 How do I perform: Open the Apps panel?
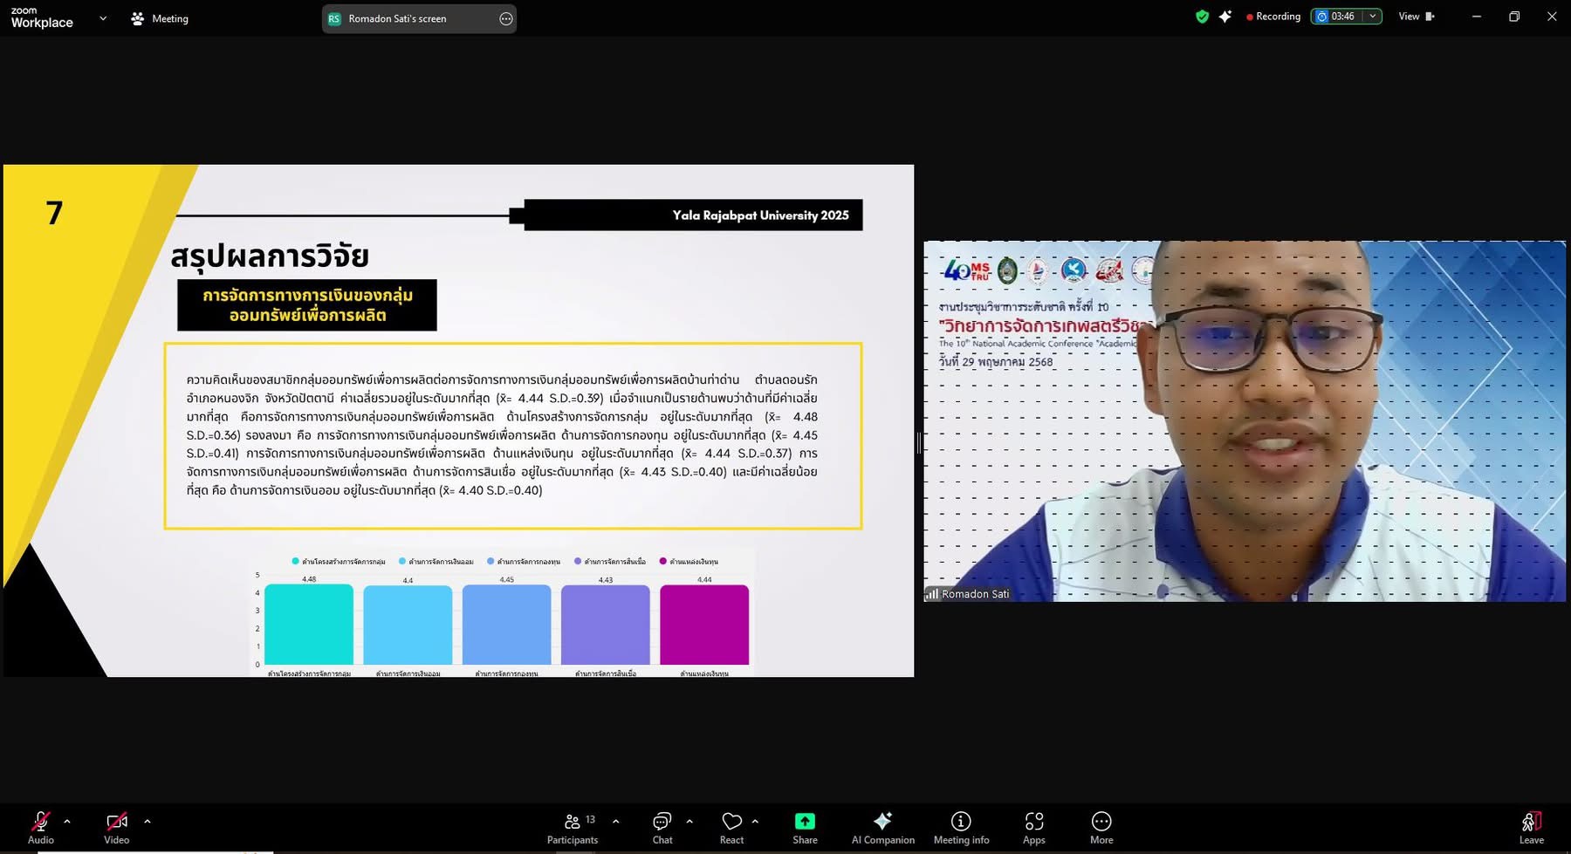pos(1033,827)
